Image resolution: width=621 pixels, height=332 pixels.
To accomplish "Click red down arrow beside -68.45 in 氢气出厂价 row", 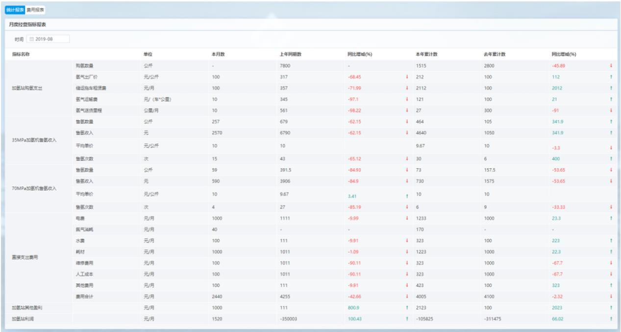I will 406,77.
